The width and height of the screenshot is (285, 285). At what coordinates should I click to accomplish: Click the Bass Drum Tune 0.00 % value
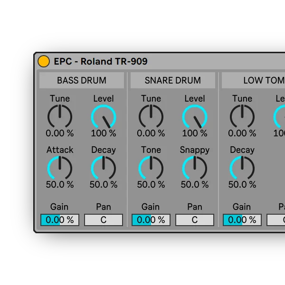click(x=60, y=133)
